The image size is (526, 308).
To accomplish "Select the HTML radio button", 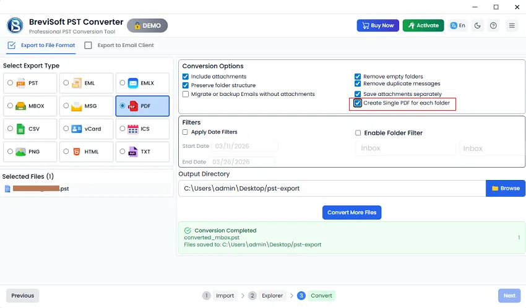I will [x=66, y=151].
